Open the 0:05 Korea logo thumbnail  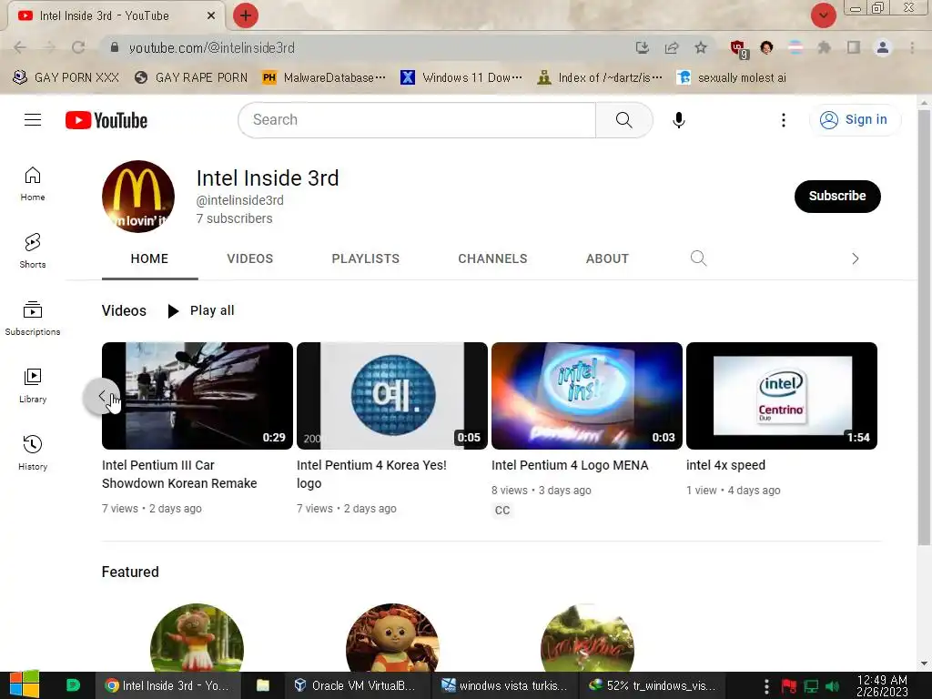[x=392, y=396]
